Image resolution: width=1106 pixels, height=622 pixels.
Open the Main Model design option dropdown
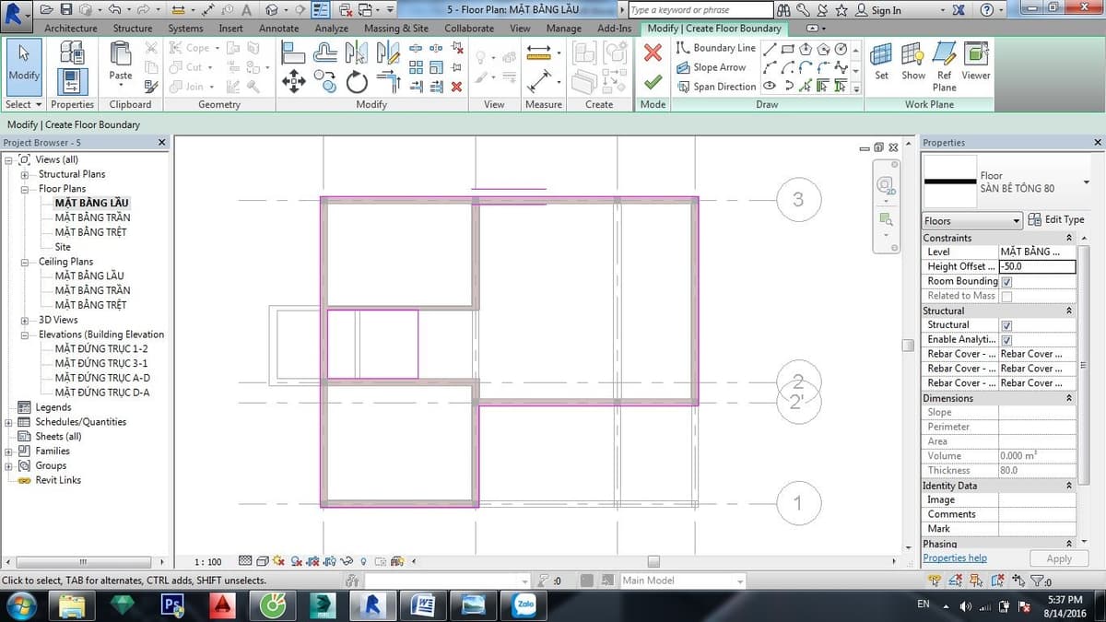pyautogui.click(x=681, y=581)
